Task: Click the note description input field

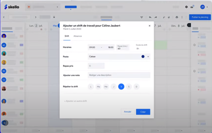Action: point(119,75)
